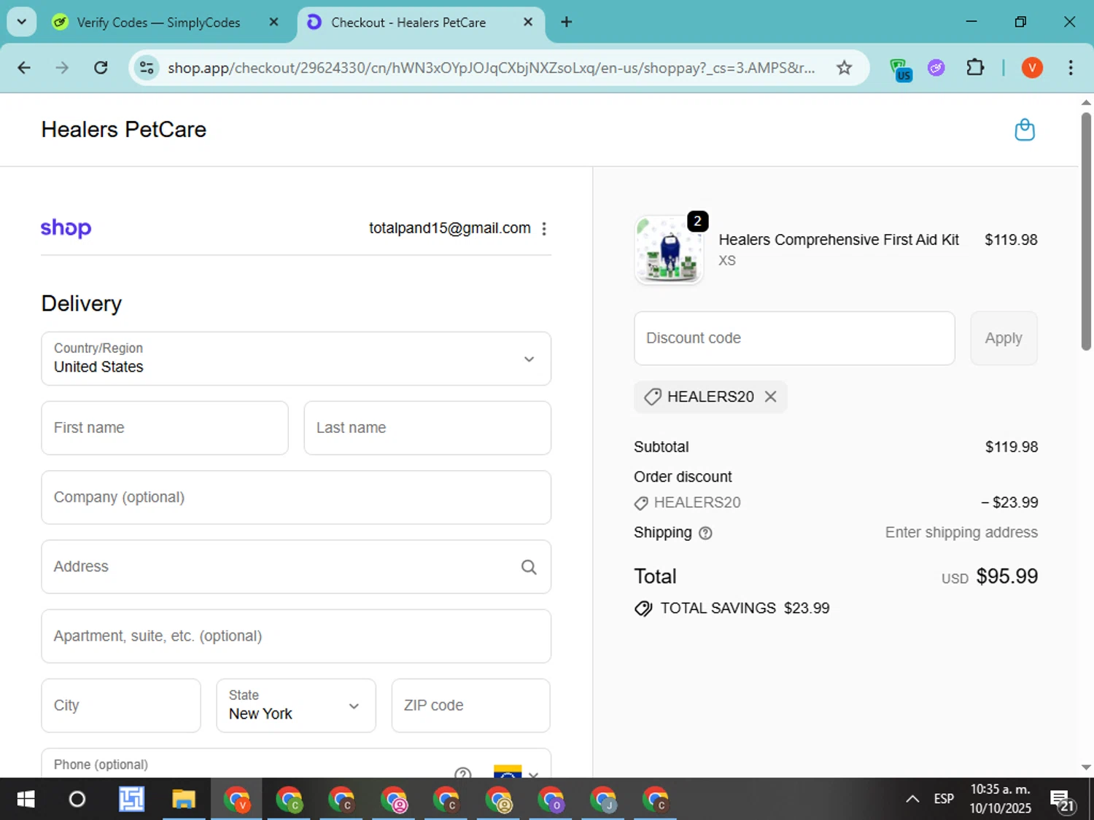
Task: Open File Explorer from the taskbar
Action: point(184,800)
